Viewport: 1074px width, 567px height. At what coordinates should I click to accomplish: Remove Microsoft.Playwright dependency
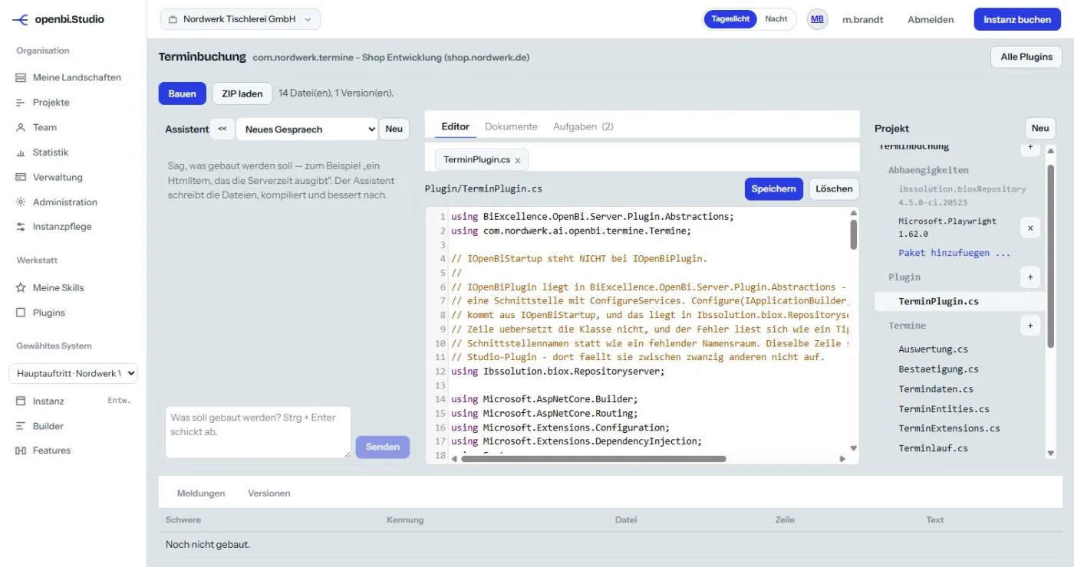1030,228
